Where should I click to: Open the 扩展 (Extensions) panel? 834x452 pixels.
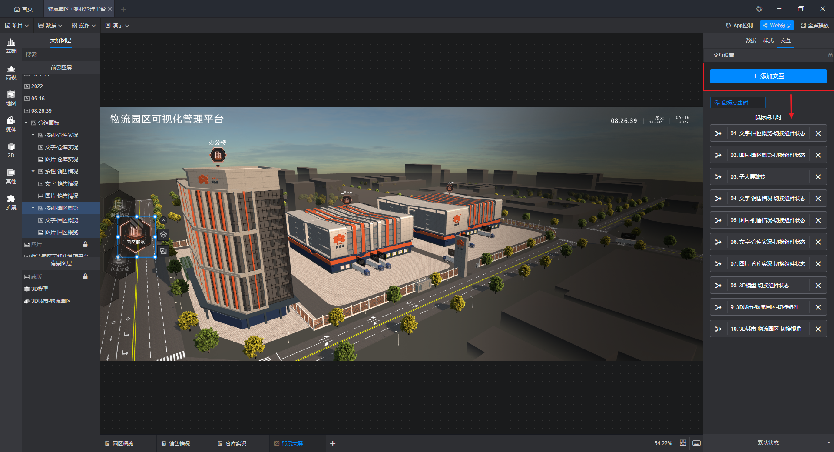click(11, 203)
